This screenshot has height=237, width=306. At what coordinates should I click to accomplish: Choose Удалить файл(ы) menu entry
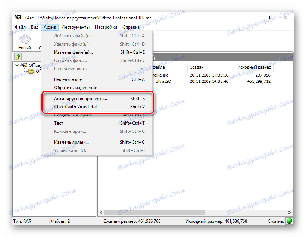(x=97, y=44)
